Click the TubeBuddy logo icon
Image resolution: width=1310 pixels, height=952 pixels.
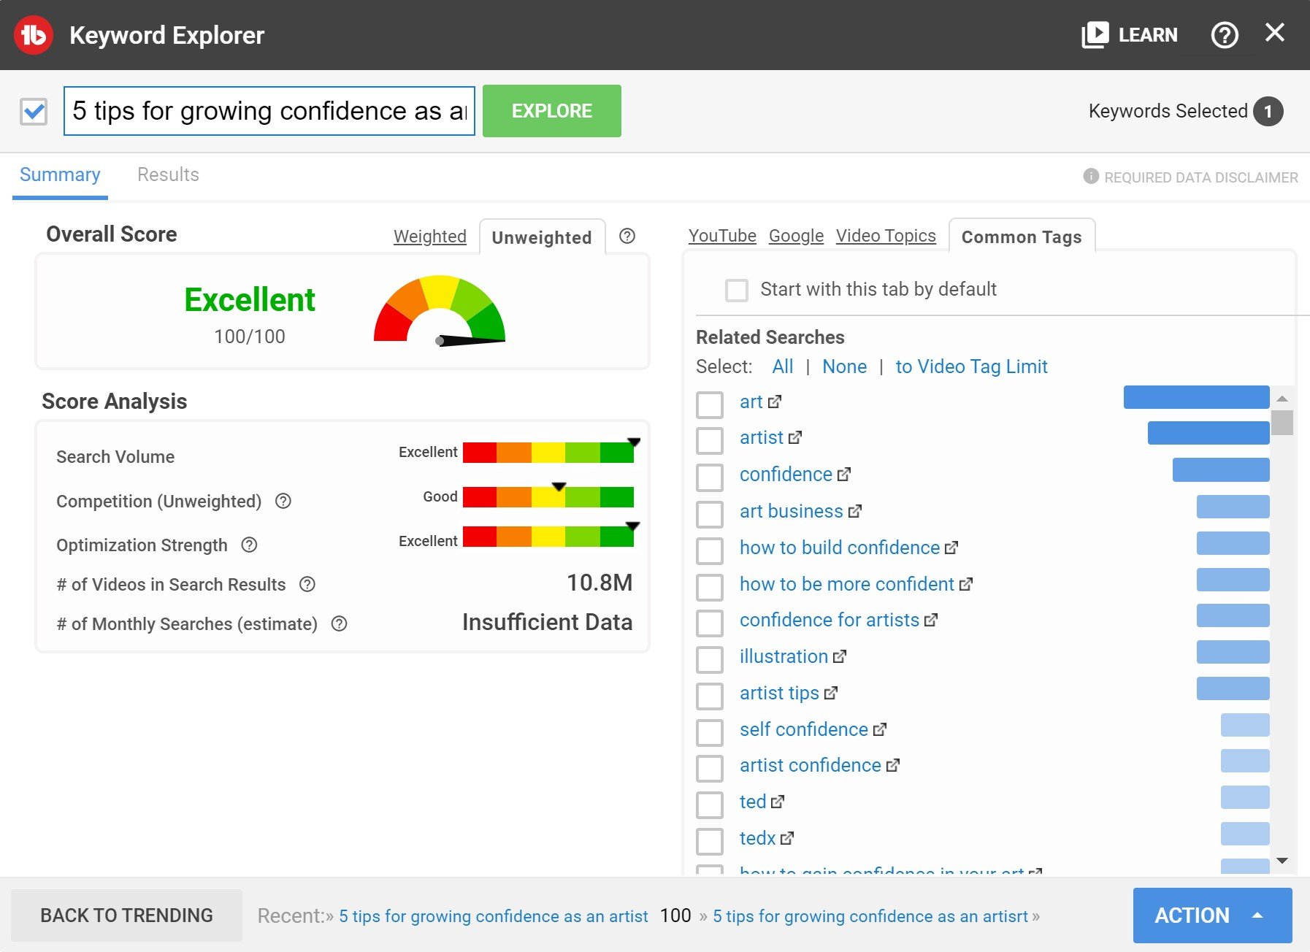[34, 35]
